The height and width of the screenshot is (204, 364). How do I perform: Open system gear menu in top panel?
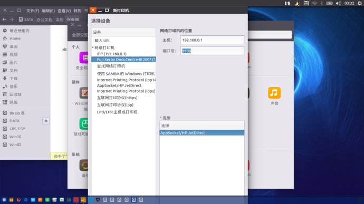pos(359,3)
